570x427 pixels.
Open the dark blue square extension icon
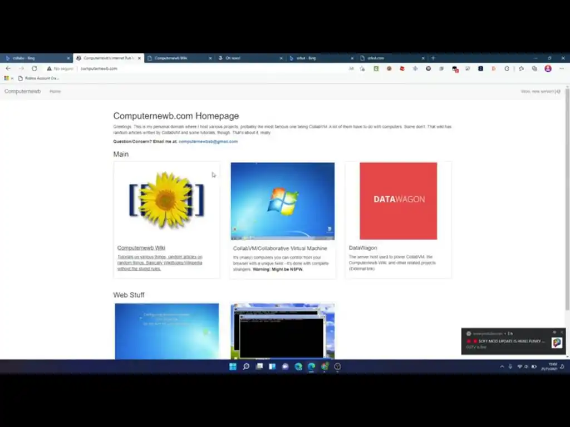tap(480, 68)
